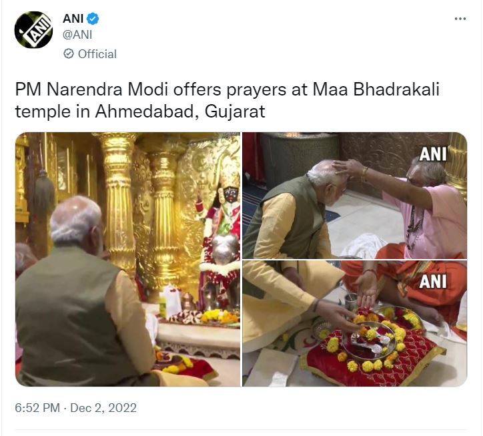Click the ANI watermark on bottom-right photo
This screenshot has height=436, width=483.
point(433,282)
